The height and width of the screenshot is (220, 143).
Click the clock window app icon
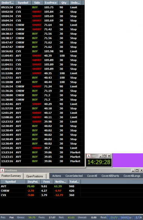[x=88, y=156]
